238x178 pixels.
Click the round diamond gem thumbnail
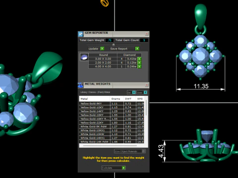[x=84, y=57]
